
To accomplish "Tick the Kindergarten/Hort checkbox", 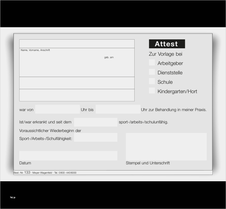I will point(152,91).
